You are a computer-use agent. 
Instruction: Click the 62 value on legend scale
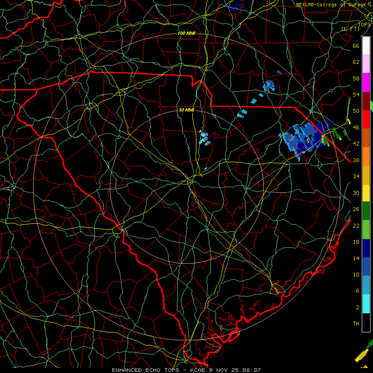click(356, 62)
